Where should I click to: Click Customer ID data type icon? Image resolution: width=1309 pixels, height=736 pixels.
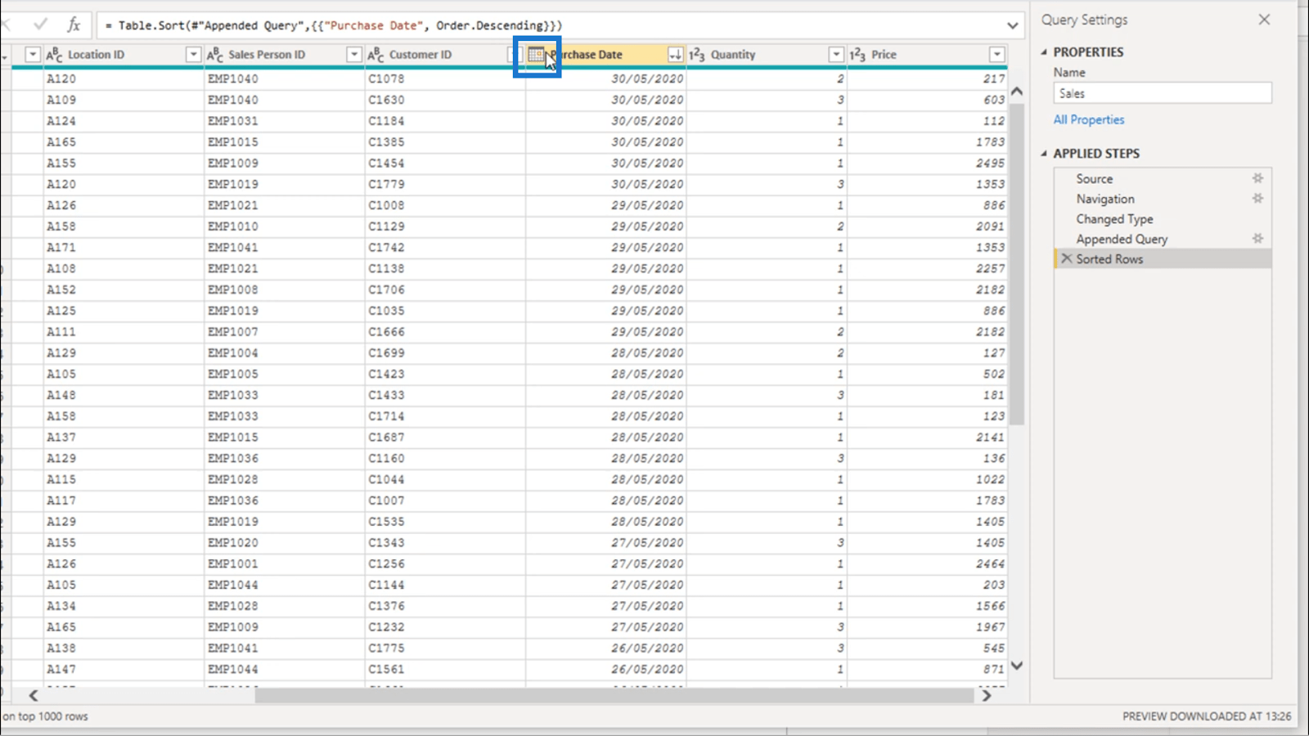point(376,55)
